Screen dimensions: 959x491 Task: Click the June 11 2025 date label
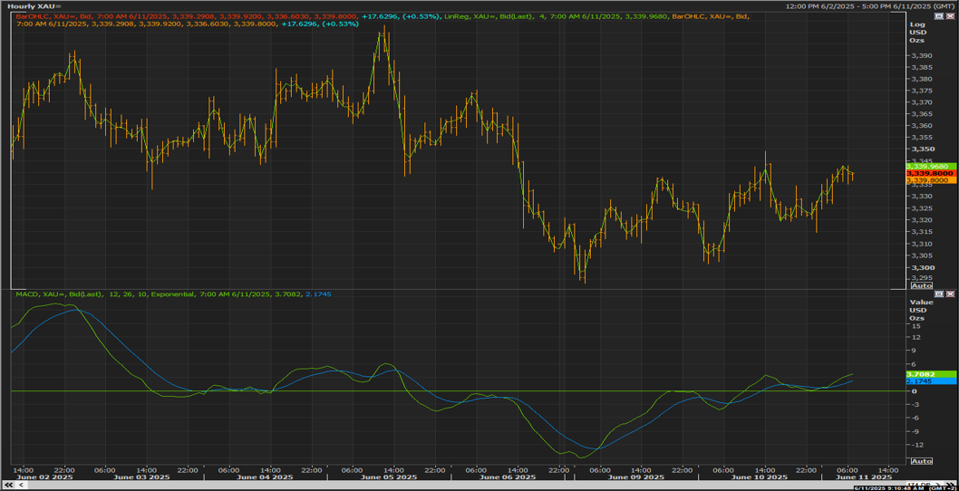[x=865, y=477]
